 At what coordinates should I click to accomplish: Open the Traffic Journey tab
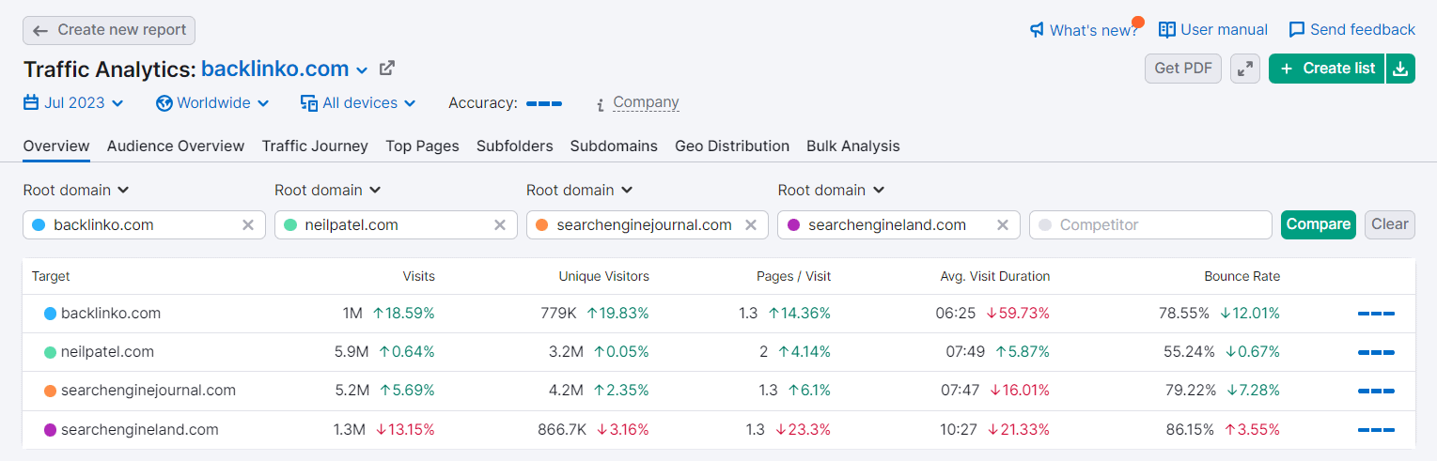pos(315,146)
